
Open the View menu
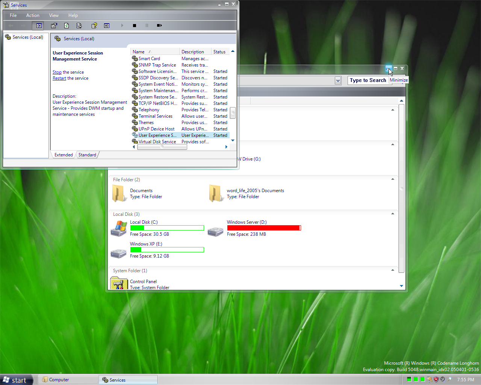54,15
